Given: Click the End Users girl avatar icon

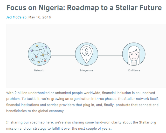Looking at the screenshot, I should [x=134, y=54].
